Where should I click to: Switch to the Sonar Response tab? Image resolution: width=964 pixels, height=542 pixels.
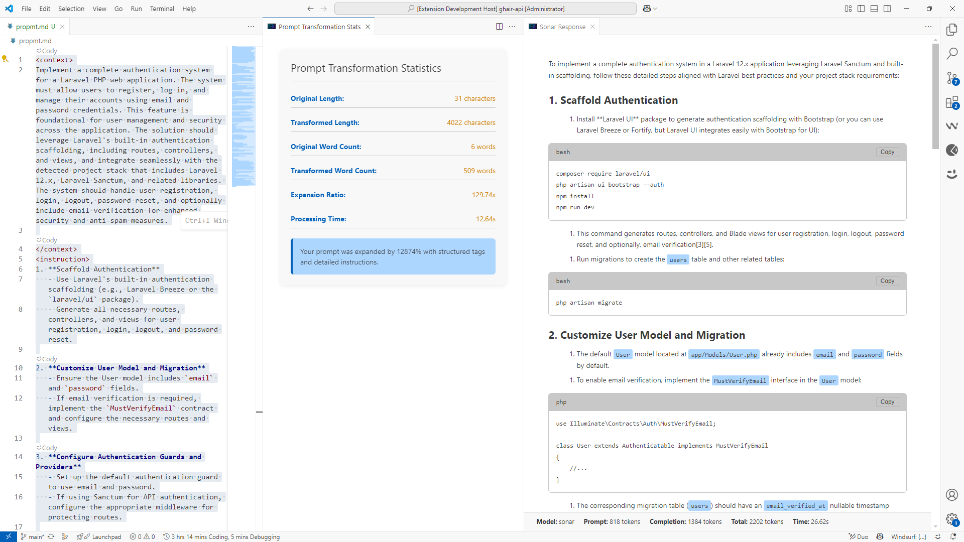pos(562,27)
